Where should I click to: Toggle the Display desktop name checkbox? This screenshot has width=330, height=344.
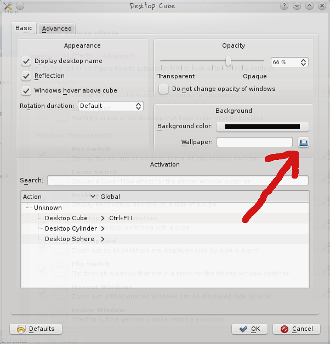coord(26,61)
